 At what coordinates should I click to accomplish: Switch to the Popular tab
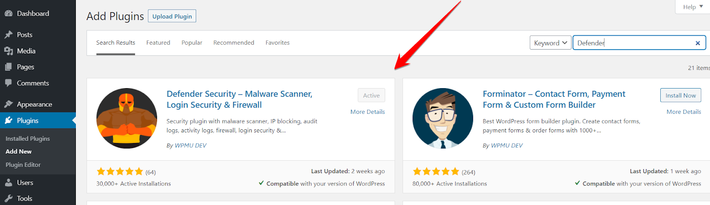point(192,43)
